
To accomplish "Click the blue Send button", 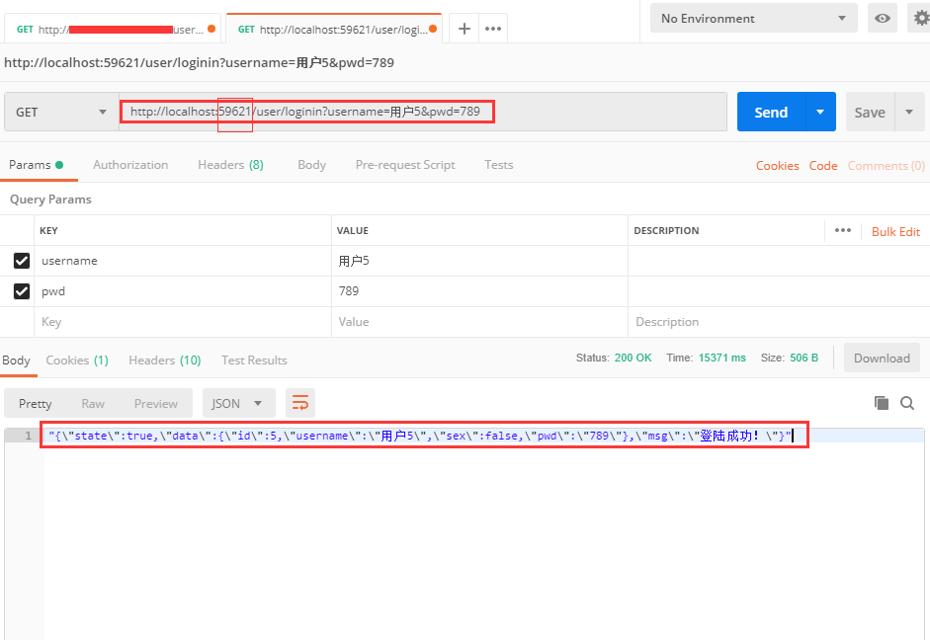I will pyautogui.click(x=771, y=112).
